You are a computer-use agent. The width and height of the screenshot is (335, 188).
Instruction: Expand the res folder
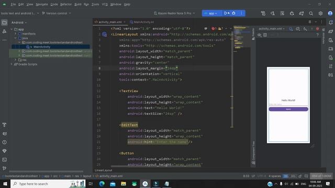[16, 60]
